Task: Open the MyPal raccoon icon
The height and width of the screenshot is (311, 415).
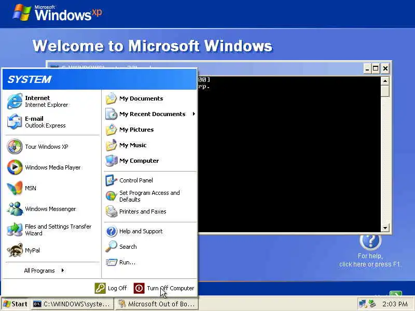Action: pos(15,250)
